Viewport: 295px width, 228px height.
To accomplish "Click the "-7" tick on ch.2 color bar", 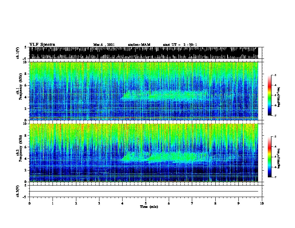I will (x=275, y=177).
